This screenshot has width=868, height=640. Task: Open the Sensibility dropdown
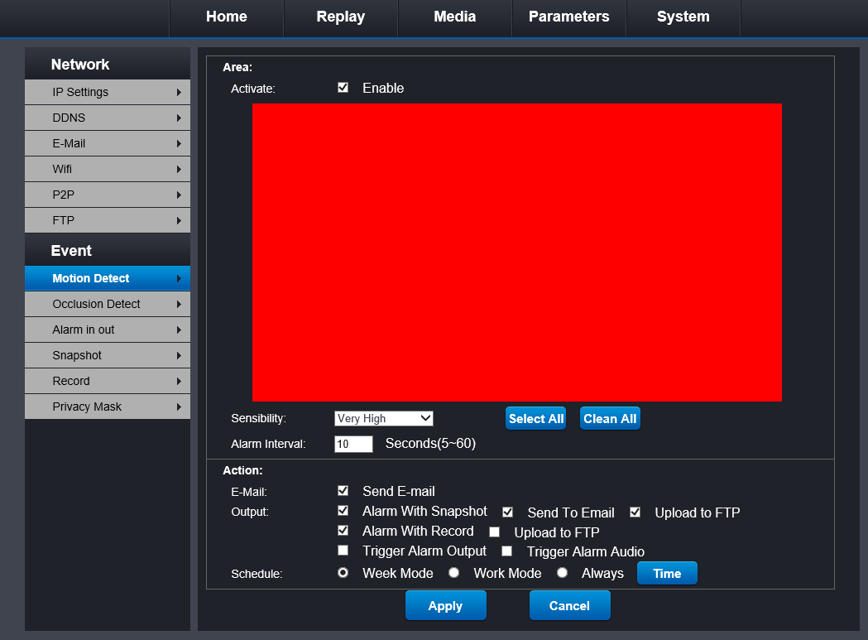(383, 418)
